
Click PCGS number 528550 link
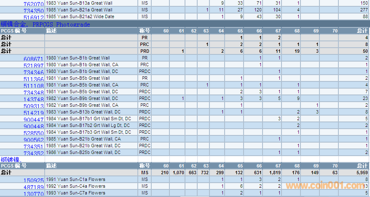[33, 133]
